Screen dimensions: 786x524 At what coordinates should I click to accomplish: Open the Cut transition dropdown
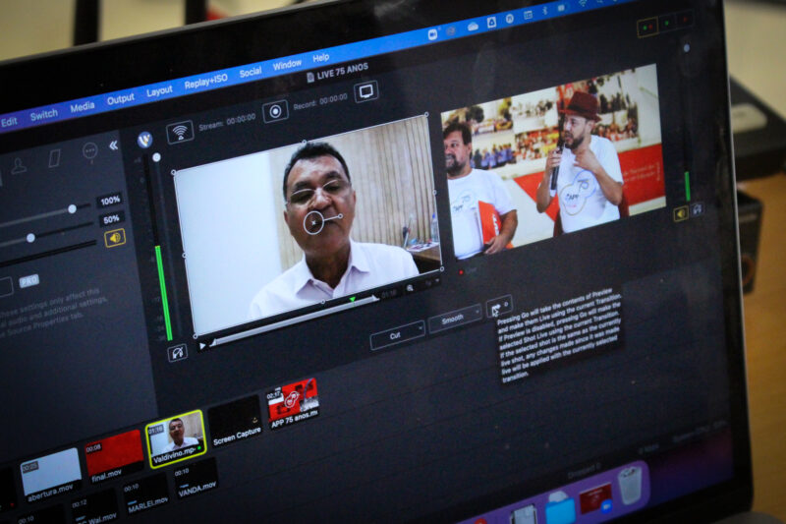click(396, 335)
